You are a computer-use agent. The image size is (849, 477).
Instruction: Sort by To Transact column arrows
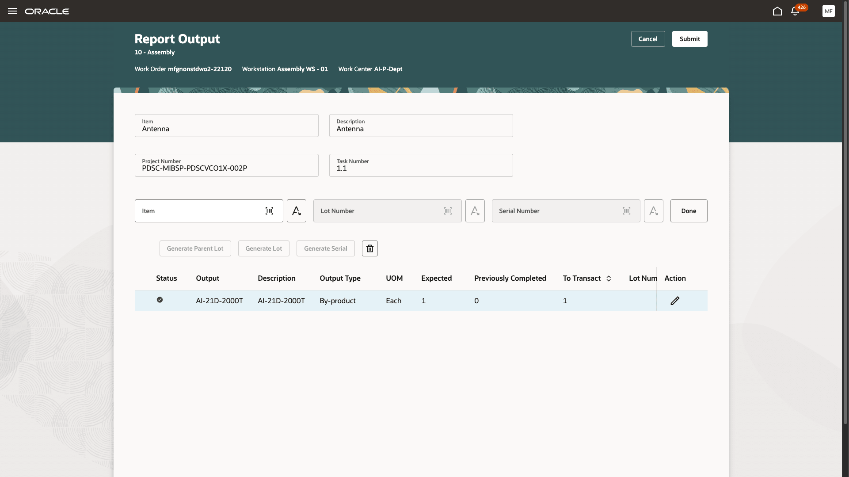[x=609, y=279]
